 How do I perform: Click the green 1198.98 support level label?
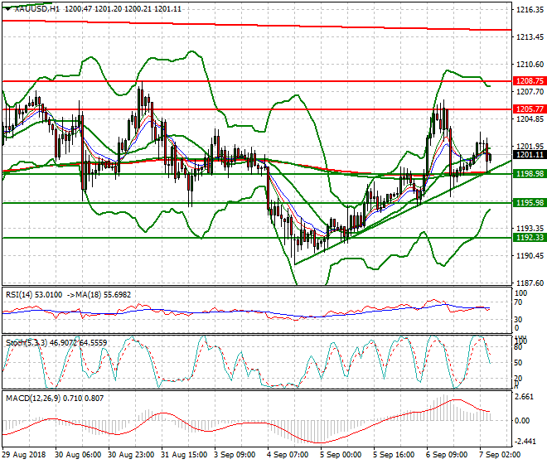tap(530, 174)
